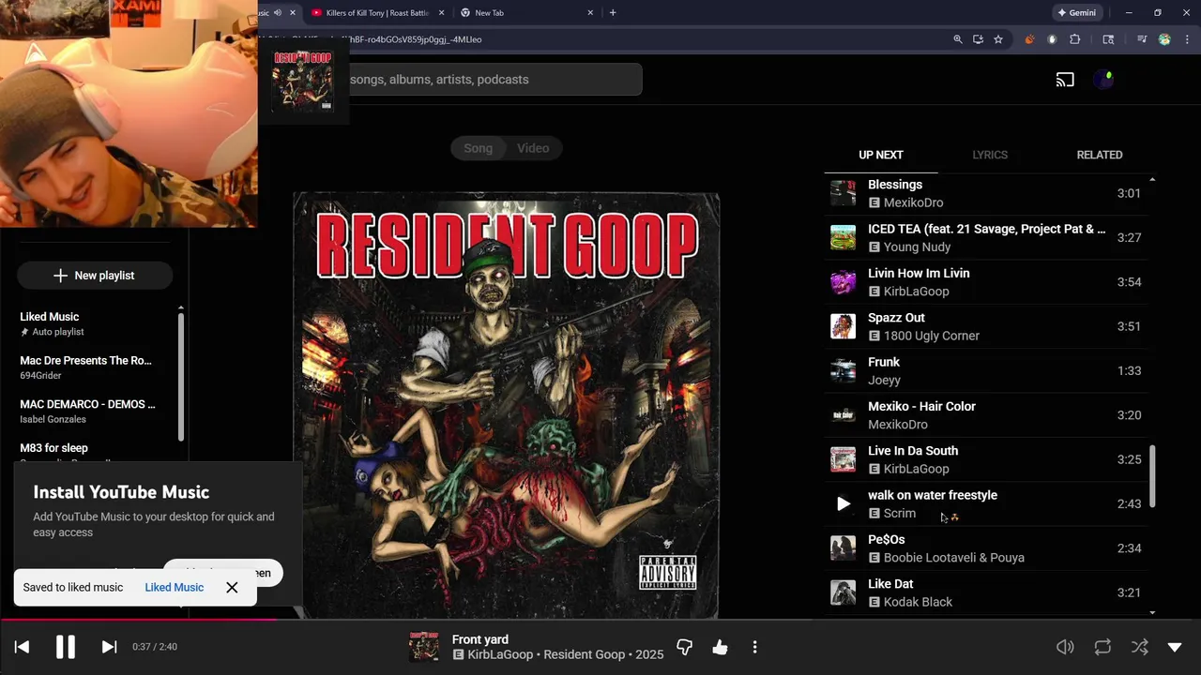
Task: Open the orange extension icon
Action: click(1029, 39)
